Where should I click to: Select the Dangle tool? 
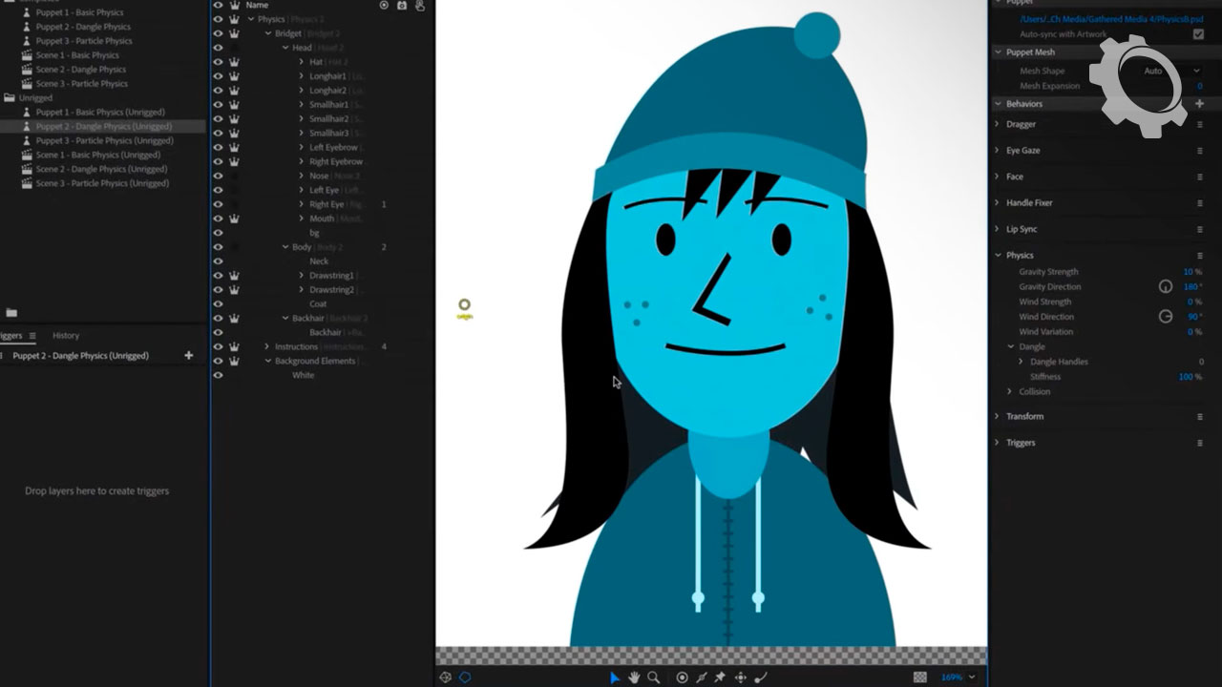[761, 677]
